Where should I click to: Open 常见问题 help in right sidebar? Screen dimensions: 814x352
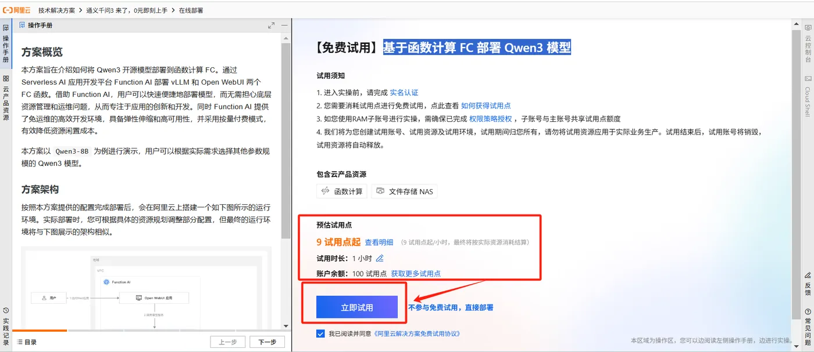[808, 326]
